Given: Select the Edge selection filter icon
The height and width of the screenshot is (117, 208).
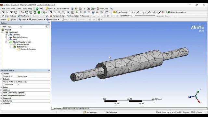Looking at the screenshot, I should click(31, 12).
